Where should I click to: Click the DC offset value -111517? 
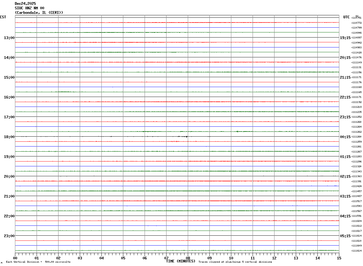click(x=356, y=201)
